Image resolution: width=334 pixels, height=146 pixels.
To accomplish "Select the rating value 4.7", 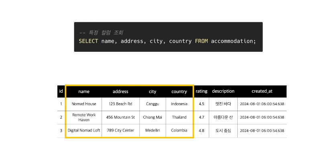I will pos(202,117).
